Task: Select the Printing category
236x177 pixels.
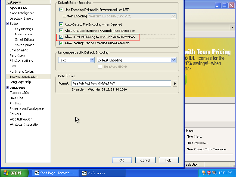Action: click(x=15, y=103)
